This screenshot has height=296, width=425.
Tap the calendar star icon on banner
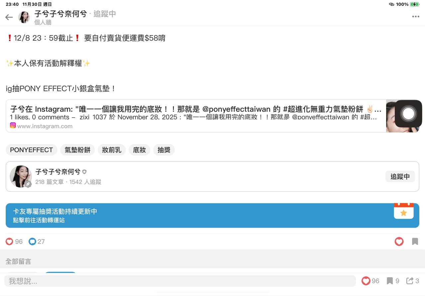pos(404,211)
